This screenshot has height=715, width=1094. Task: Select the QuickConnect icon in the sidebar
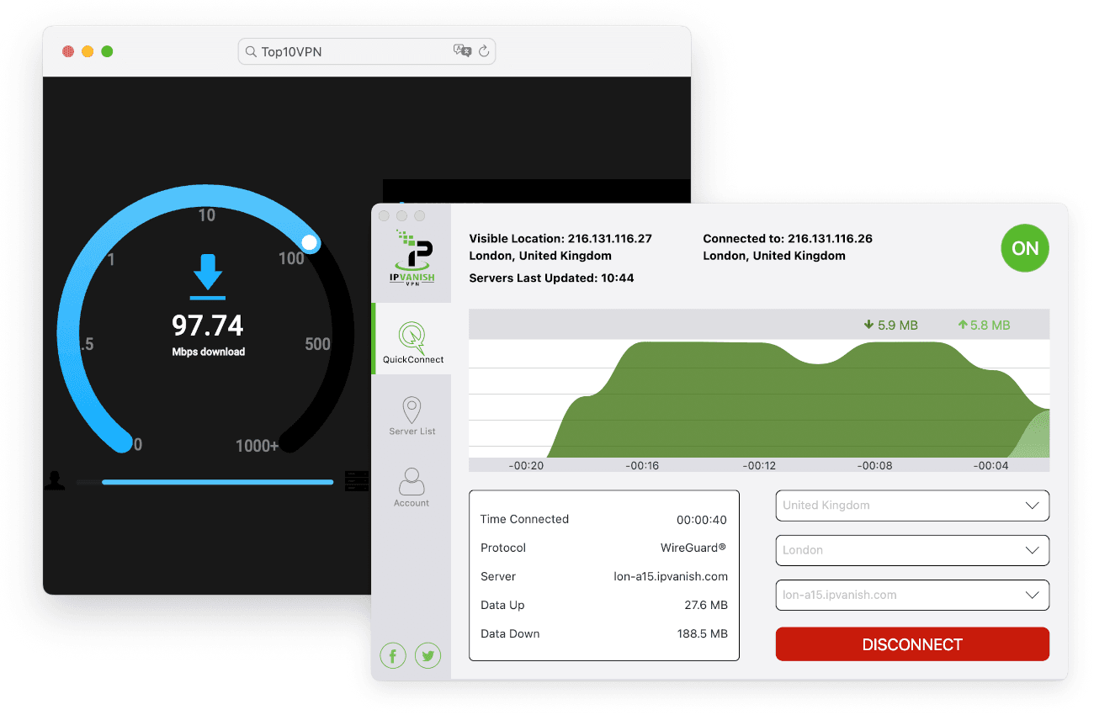(x=412, y=335)
